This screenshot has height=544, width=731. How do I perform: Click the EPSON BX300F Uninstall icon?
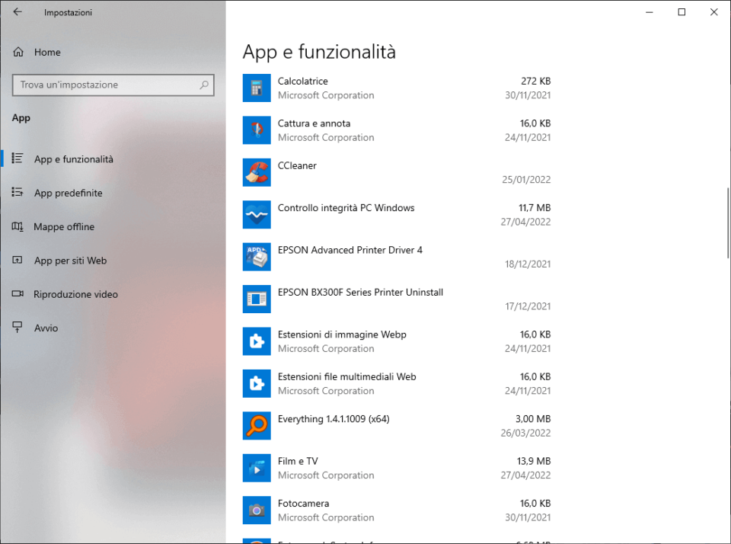click(257, 299)
